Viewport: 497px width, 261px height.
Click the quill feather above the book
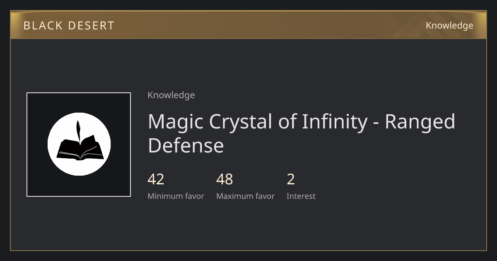[78, 129]
